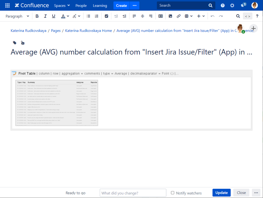Invite people with the plus button
Screen dimensions: 263x198
coord(254,28)
